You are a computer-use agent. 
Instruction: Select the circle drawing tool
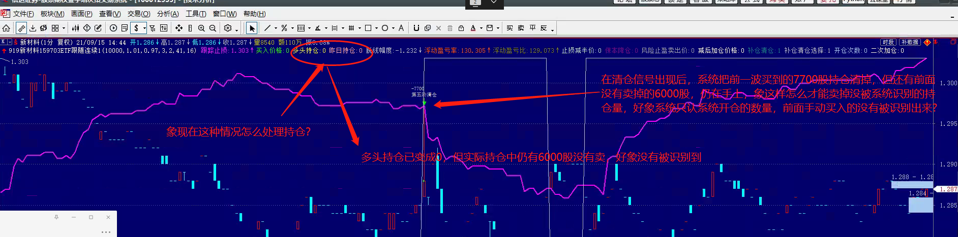385,28
